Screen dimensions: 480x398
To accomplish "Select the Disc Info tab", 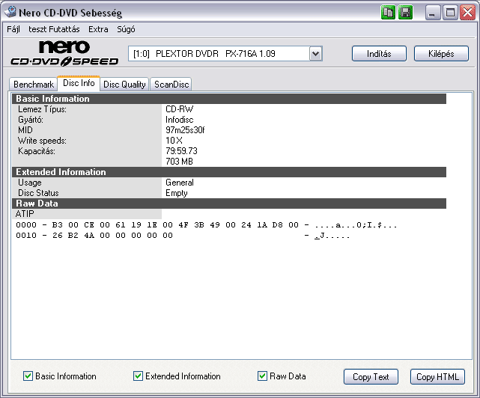I will click(79, 83).
